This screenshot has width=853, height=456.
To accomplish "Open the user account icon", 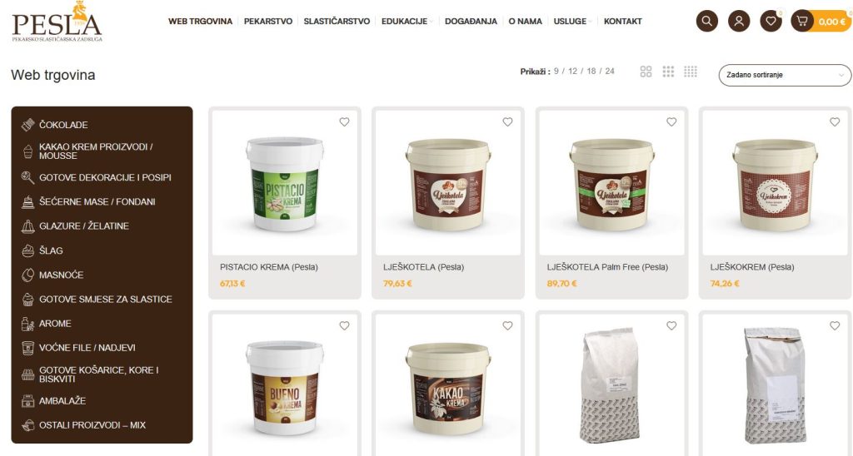I will 739,21.
